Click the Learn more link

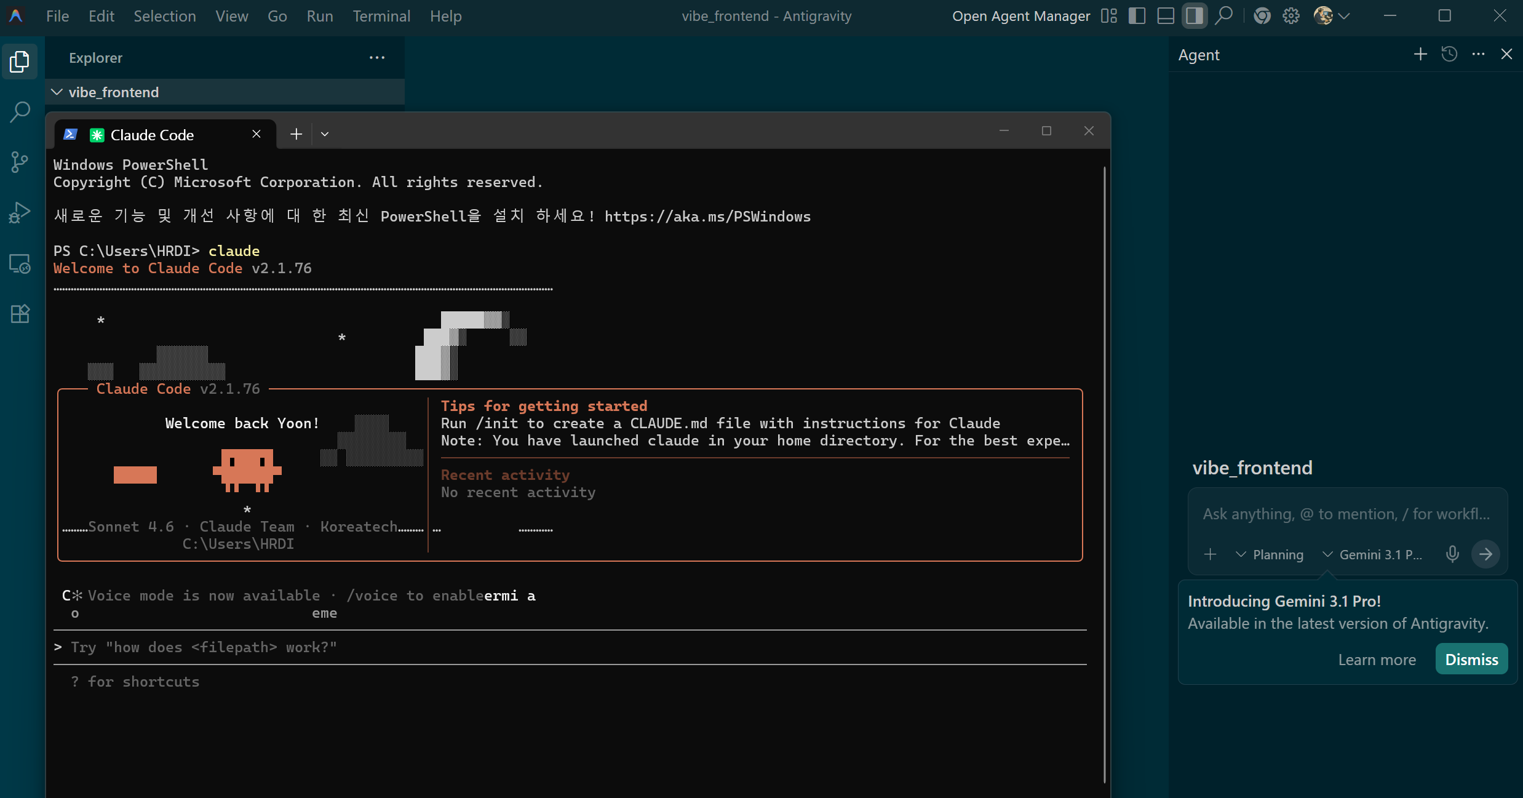(1377, 660)
